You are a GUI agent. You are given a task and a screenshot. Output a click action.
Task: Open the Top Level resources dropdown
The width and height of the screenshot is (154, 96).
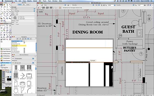tap(24, 63)
